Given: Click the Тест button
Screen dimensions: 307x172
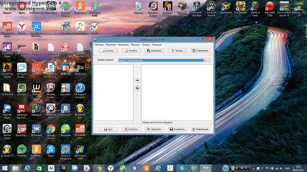Looking at the screenshot, I should [x=108, y=129].
